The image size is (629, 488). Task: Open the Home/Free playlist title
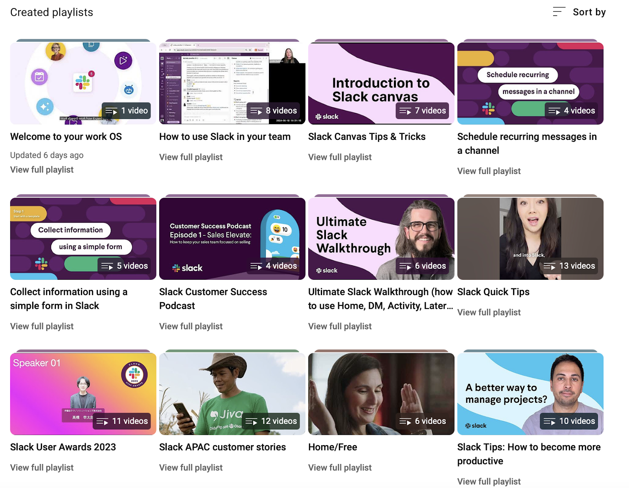(x=333, y=447)
